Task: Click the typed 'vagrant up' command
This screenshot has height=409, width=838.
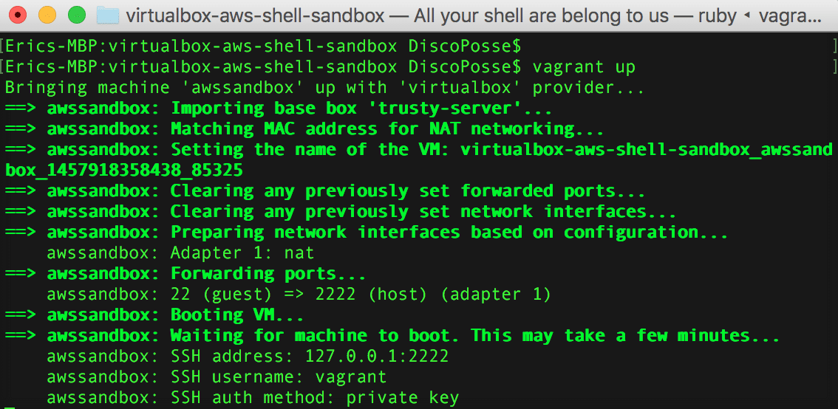Action: (584, 67)
